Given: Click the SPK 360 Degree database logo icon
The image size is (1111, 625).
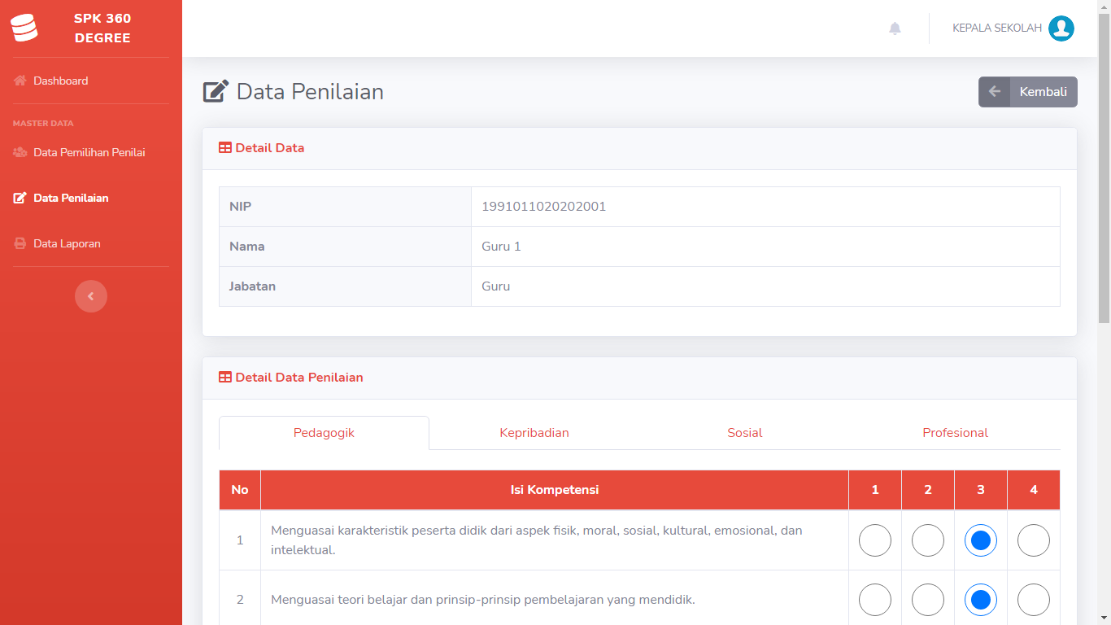Looking at the screenshot, I should (24, 28).
